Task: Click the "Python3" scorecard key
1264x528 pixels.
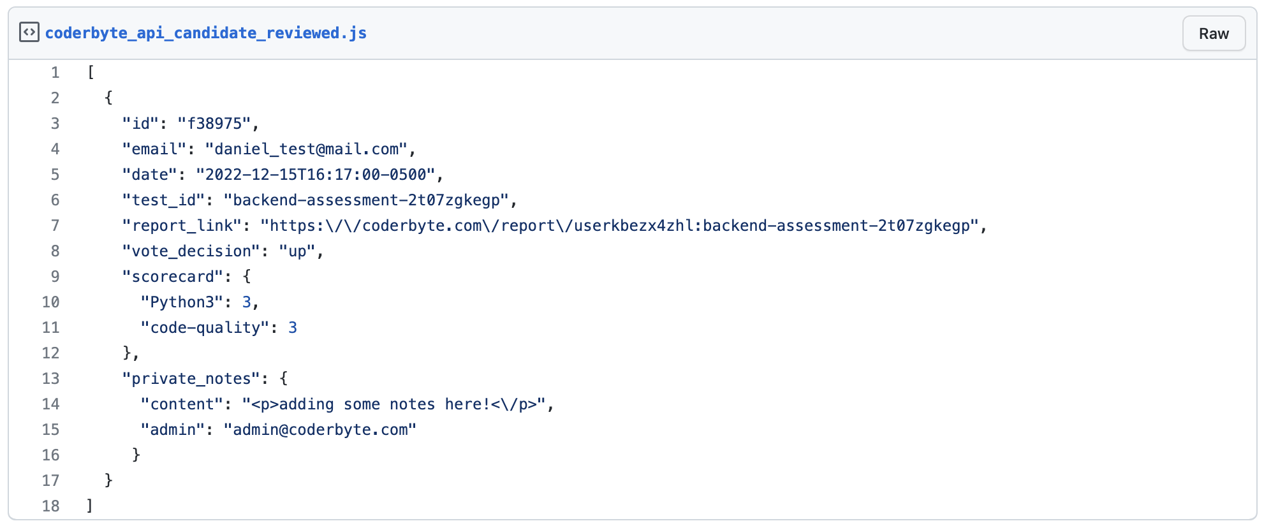Action: click(182, 302)
